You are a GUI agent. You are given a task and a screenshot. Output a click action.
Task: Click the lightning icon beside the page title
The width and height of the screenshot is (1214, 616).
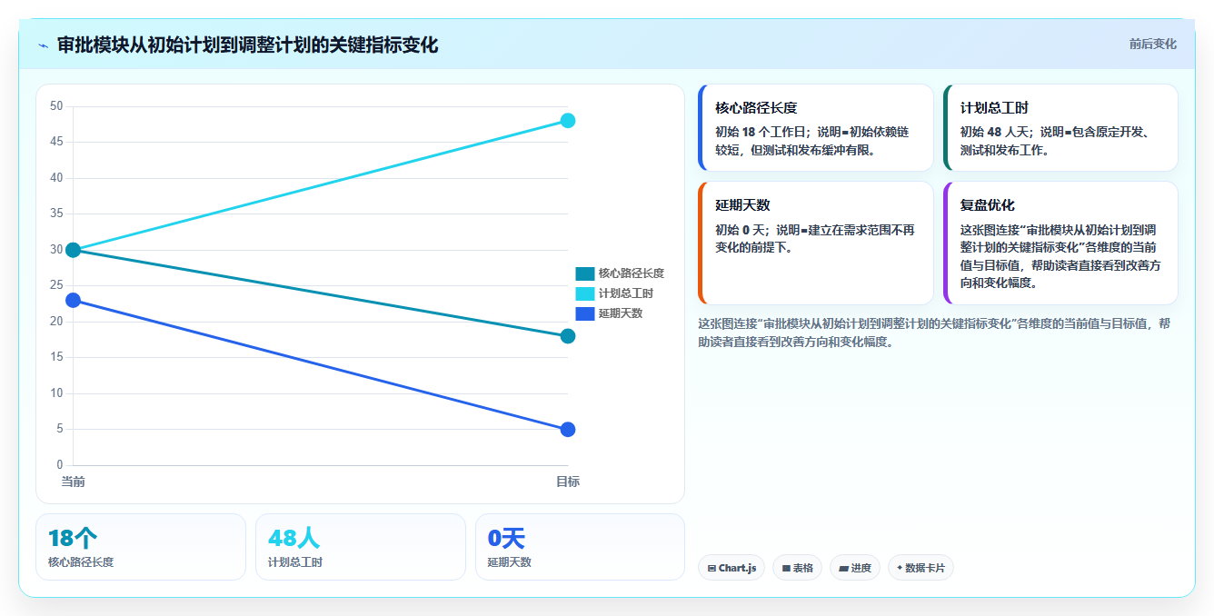click(43, 45)
